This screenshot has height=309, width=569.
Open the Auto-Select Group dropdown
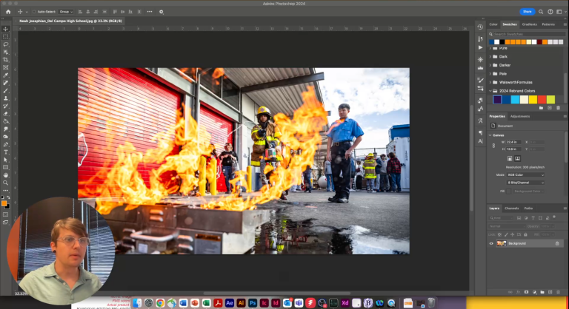pyautogui.click(x=66, y=12)
